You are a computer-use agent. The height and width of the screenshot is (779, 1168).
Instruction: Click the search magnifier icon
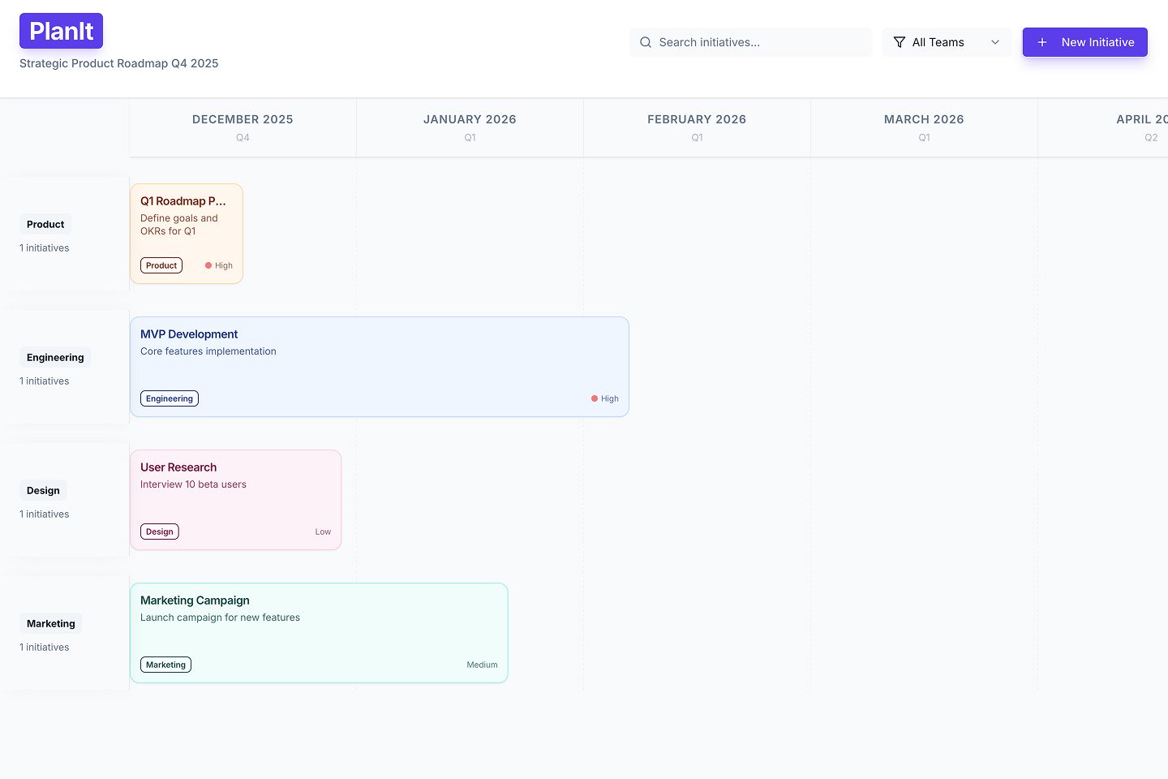(646, 41)
